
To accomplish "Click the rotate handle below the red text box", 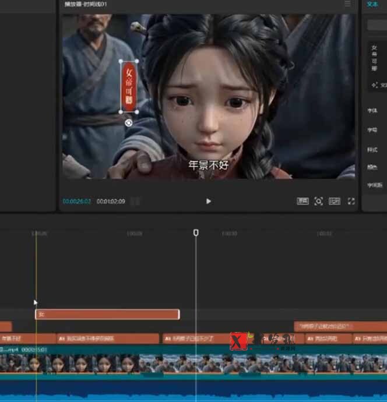I will tap(128, 123).
